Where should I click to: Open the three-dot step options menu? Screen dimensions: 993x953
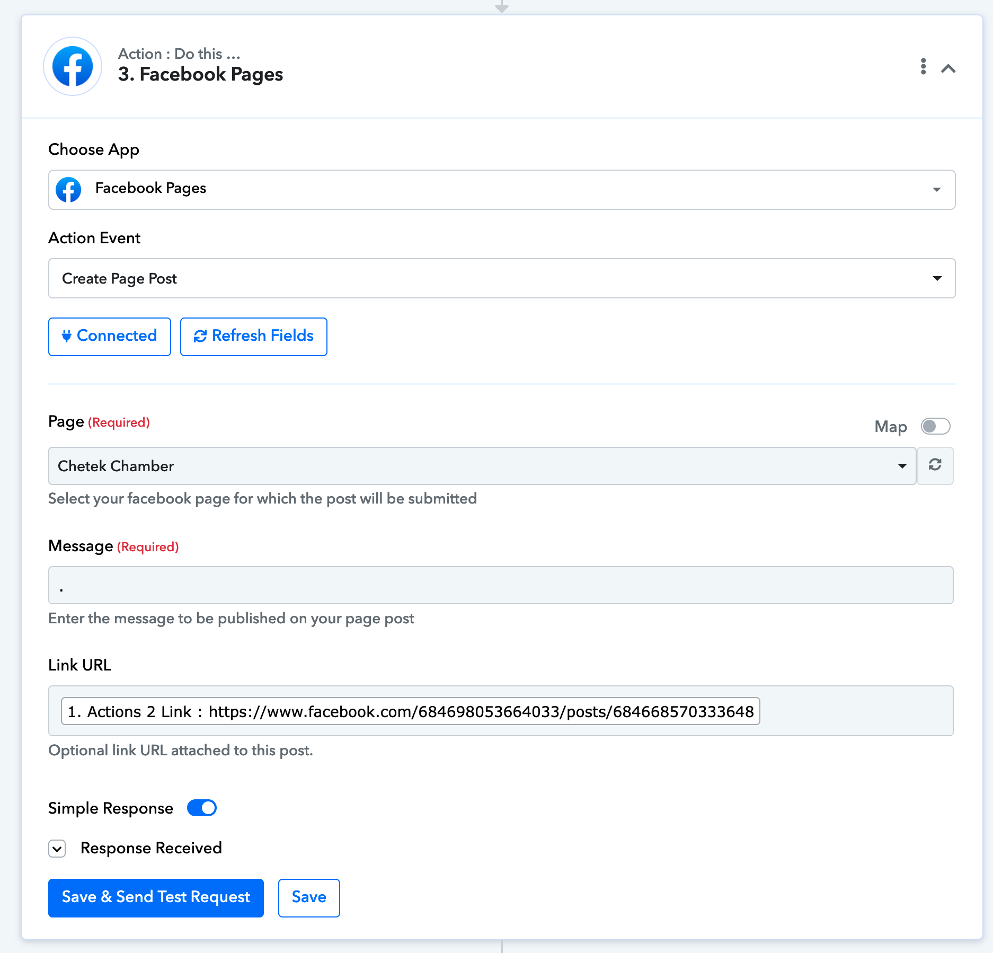coord(923,66)
